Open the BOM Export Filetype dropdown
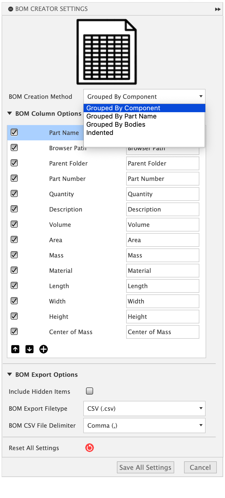 tap(144, 409)
